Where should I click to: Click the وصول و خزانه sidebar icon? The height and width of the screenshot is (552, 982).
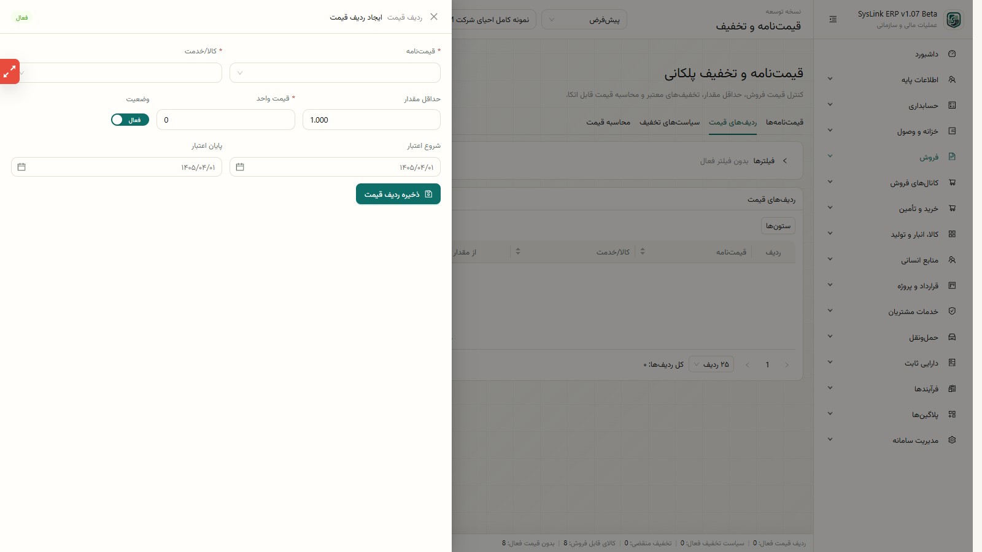(952, 131)
